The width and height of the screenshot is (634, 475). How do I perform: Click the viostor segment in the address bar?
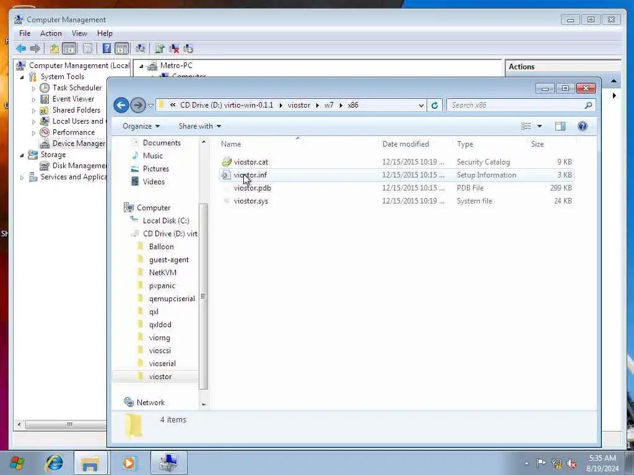coord(299,105)
